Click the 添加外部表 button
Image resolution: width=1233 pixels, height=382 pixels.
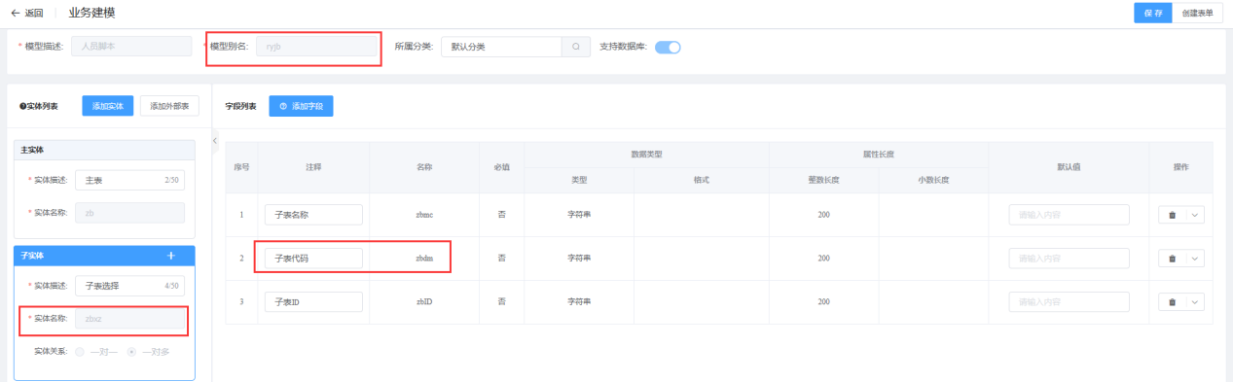tap(170, 106)
